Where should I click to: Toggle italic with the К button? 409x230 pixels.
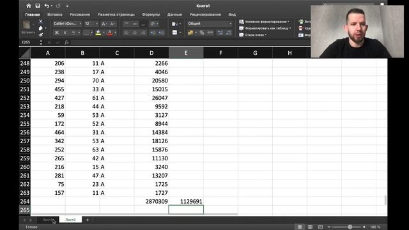point(65,33)
